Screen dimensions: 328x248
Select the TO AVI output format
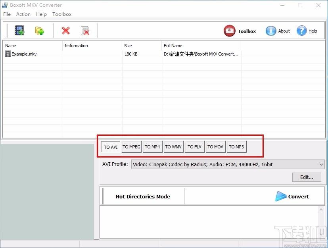tap(111, 147)
